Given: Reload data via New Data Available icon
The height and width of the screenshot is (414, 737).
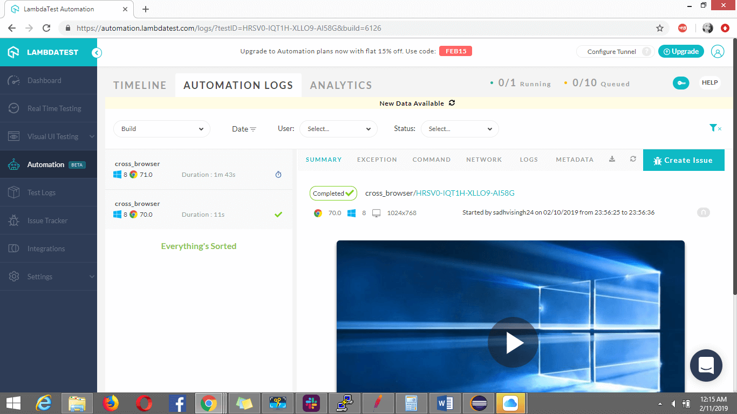Looking at the screenshot, I should (x=452, y=103).
